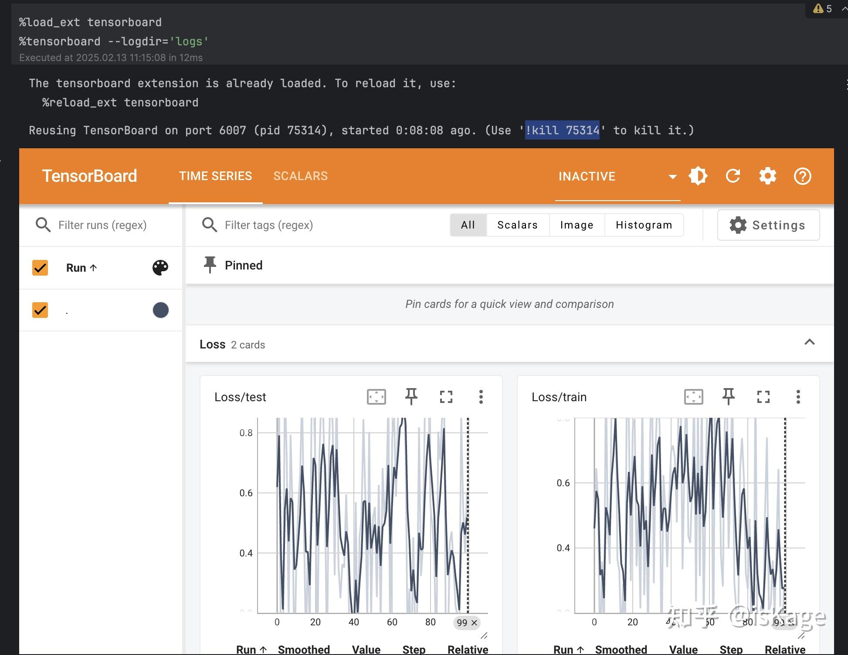Open the Settings panel button
Image resolution: width=848 pixels, height=655 pixels.
tap(768, 225)
